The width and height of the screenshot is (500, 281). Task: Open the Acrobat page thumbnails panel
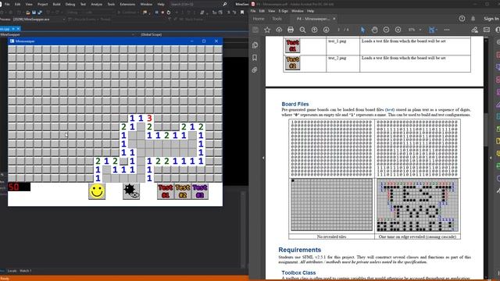[255, 45]
